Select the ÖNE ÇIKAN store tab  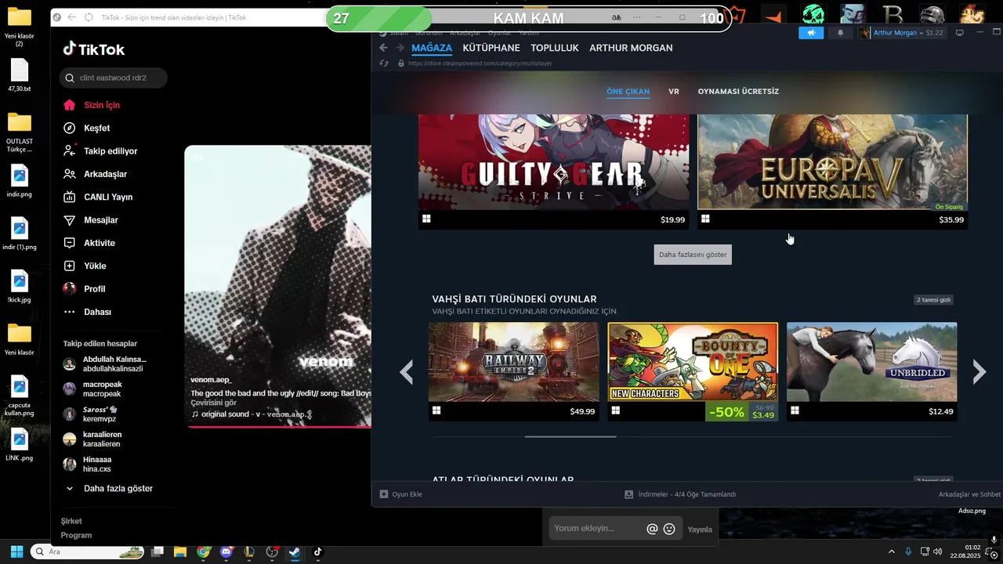pos(628,92)
